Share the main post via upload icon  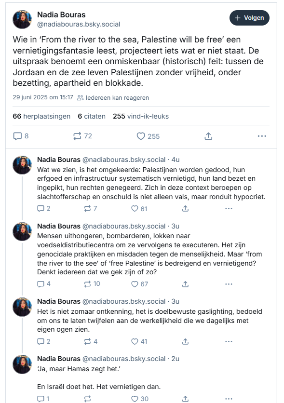click(208, 136)
